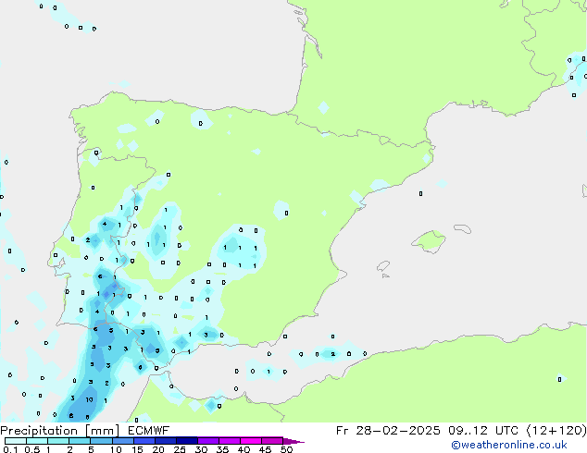This screenshot has width=587, height=453.
Task: Click the forecast date "Fr 28-02-2025"
Action: coord(388,431)
